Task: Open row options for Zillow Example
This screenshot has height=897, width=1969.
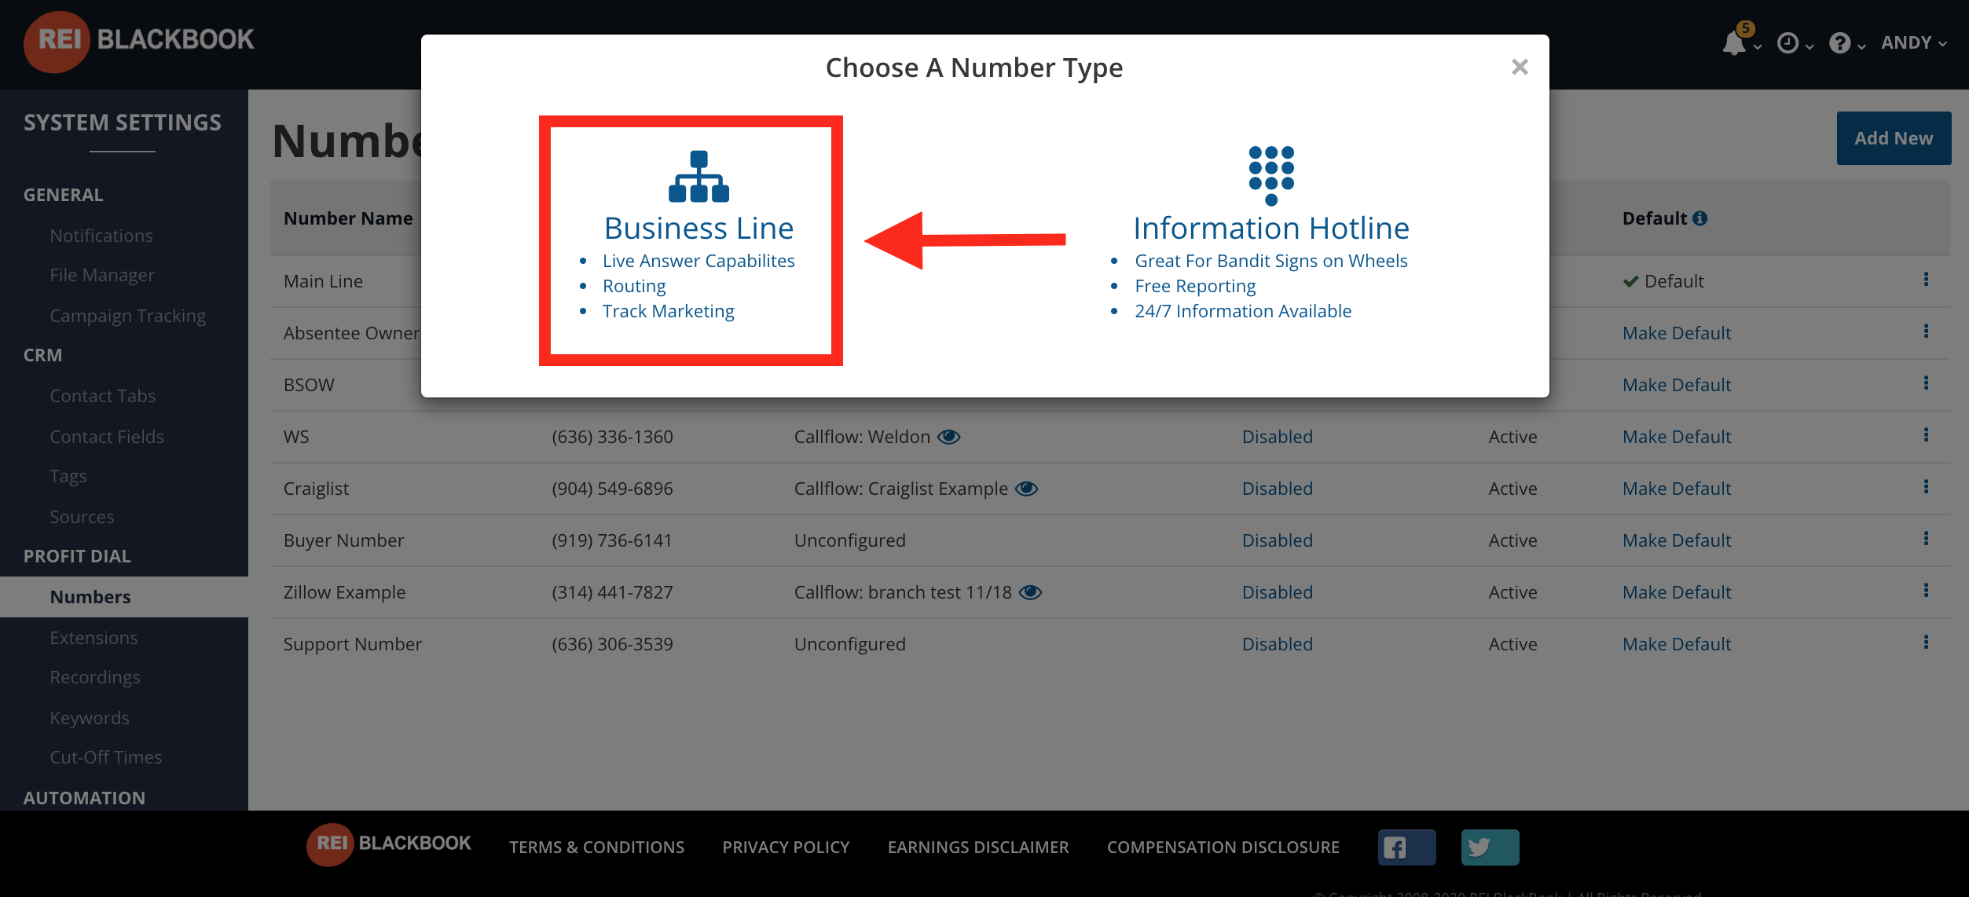Action: point(1926,591)
